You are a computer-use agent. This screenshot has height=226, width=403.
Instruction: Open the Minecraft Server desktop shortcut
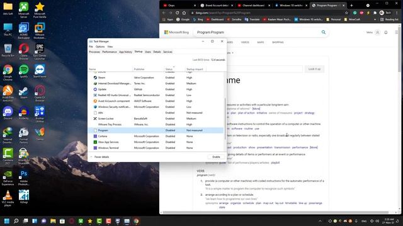click(x=24, y=10)
